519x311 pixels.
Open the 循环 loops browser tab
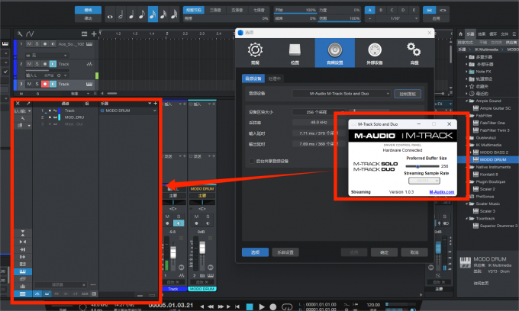pos(493,34)
